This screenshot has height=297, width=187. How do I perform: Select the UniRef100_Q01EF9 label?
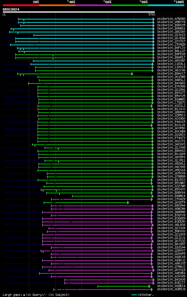pos(171,202)
